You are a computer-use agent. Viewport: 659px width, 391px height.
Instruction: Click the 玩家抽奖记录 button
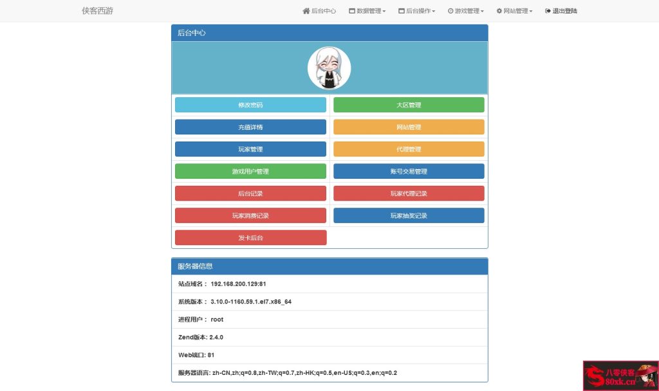(409, 215)
